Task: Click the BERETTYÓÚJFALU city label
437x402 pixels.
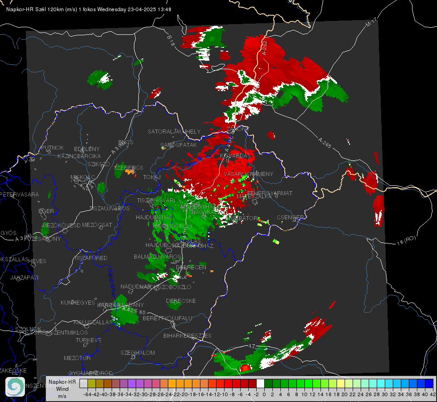Action: click(167, 318)
